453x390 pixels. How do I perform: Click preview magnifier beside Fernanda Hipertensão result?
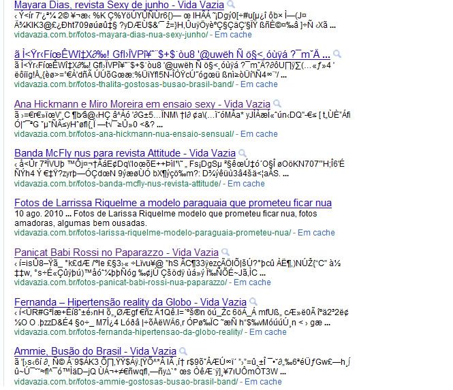(253, 302)
